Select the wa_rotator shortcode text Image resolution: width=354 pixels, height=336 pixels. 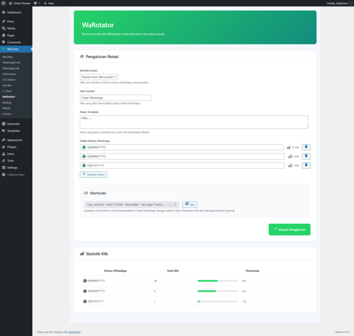[132, 204]
